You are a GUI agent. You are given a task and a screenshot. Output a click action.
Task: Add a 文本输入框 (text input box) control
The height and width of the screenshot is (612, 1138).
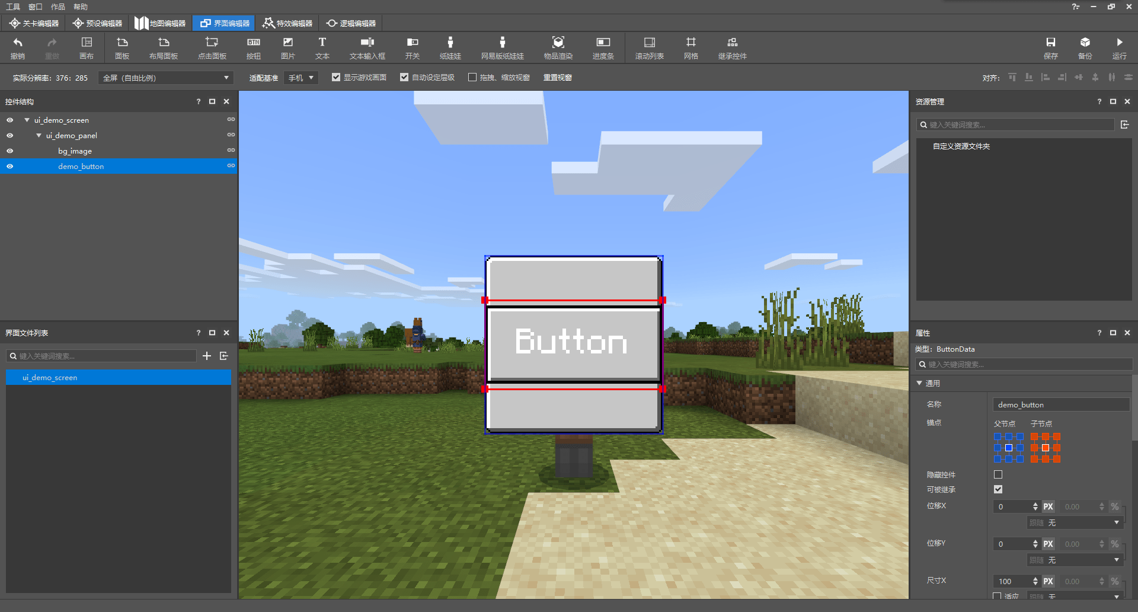pyautogui.click(x=367, y=47)
